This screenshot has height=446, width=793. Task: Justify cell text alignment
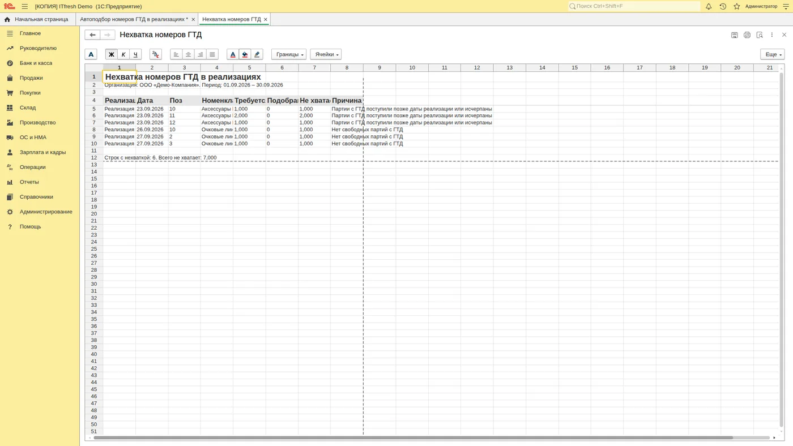pyautogui.click(x=212, y=54)
